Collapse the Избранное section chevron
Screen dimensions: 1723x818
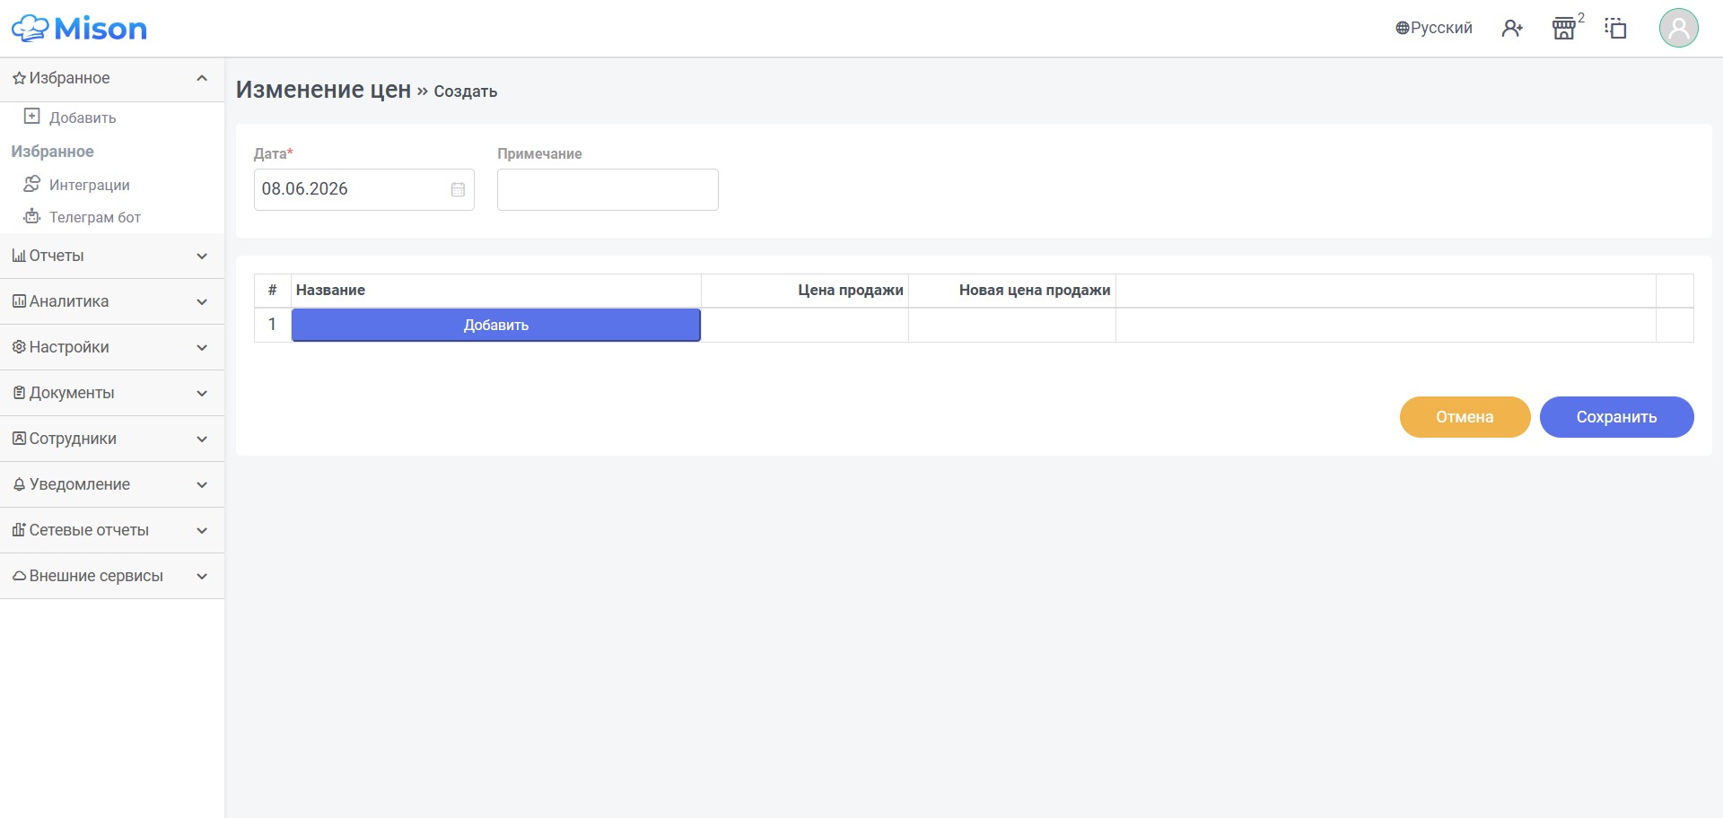coord(202,78)
